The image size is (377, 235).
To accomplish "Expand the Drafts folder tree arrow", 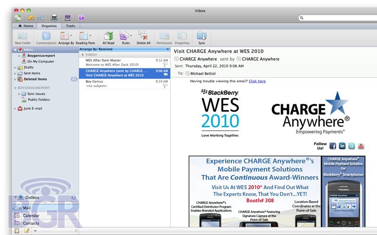I will point(15,67).
